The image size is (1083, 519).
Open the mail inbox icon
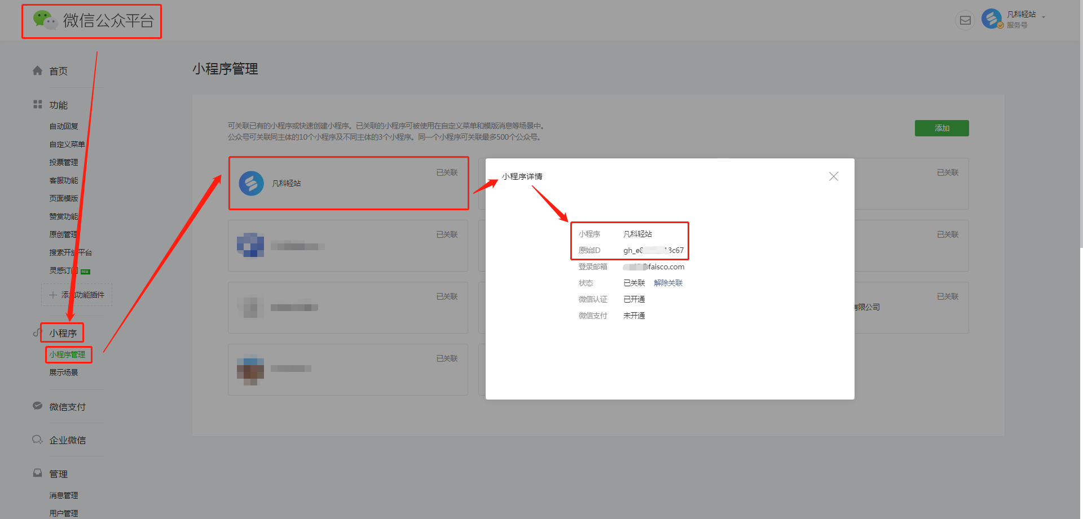click(965, 20)
